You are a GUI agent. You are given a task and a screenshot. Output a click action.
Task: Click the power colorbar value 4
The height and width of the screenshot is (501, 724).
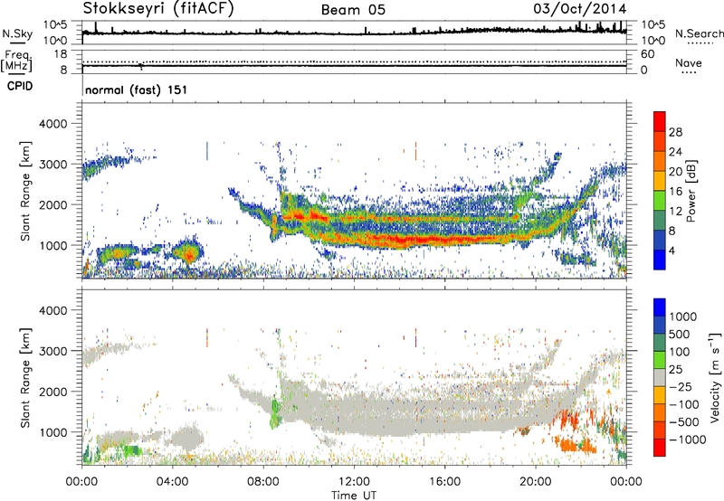[672, 250]
